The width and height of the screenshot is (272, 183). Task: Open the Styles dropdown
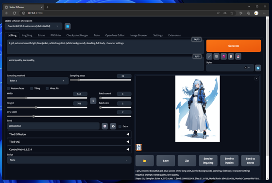pos(230,68)
